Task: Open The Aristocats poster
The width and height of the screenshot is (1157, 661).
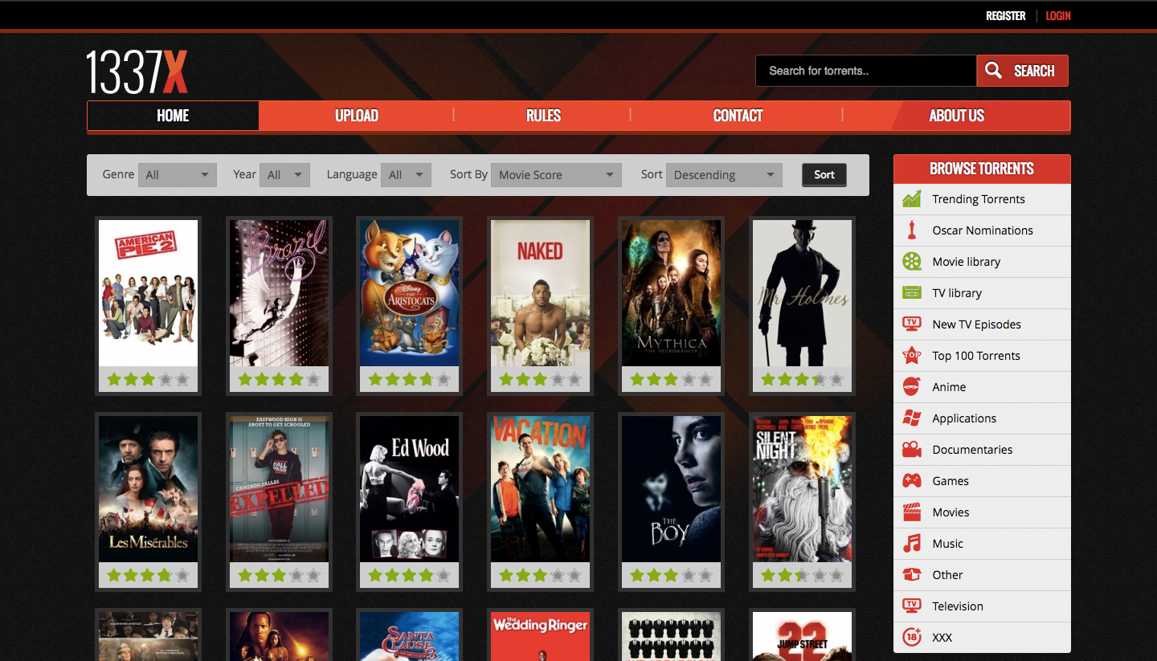Action: click(x=410, y=293)
